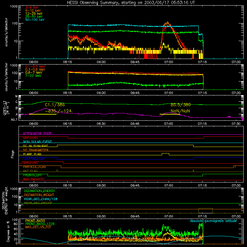The height and width of the screenshot is (247, 247).
Task: Click the 0.1-0.3 MeV legend label
Action: [x=35, y=66]
